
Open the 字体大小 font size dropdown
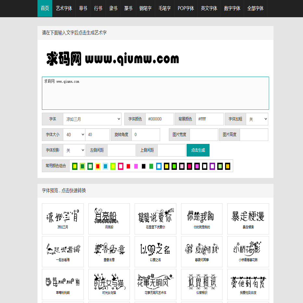pos(74,134)
